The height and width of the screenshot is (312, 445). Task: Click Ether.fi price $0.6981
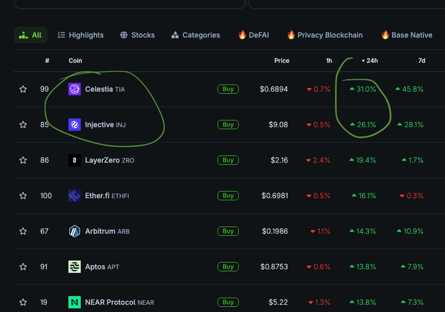coord(275,195)
